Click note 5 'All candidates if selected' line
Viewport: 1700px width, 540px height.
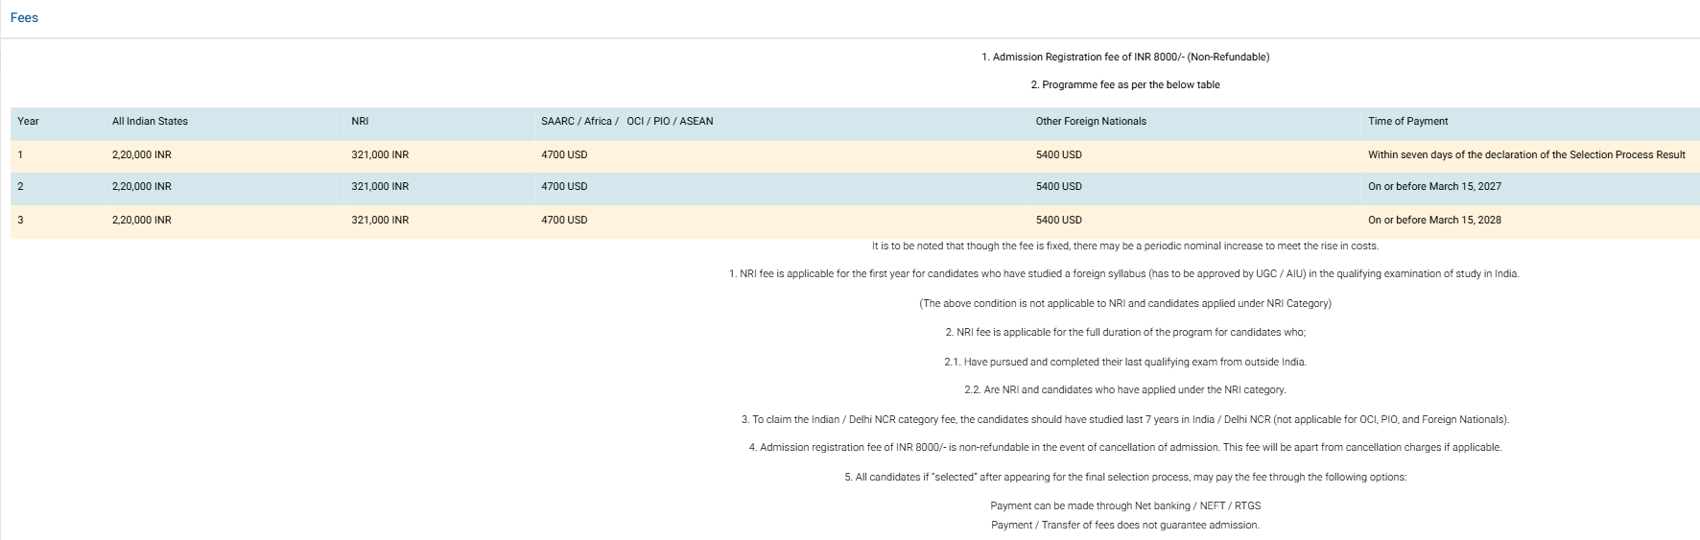[1125, 477]
